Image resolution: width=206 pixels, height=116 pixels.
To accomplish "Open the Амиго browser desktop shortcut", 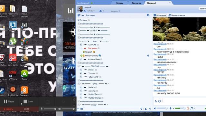I will 24,75.
